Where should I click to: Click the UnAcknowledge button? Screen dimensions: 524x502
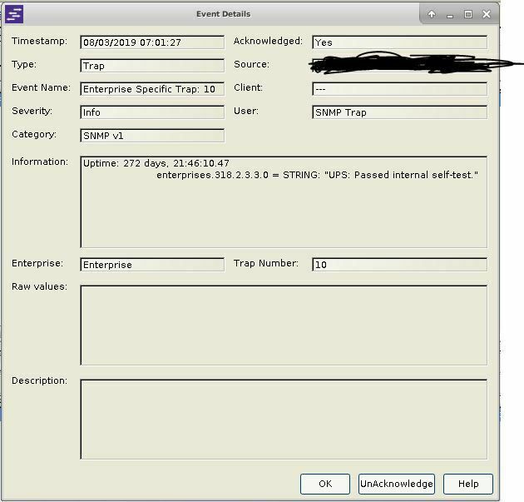(x=396, y=484)
